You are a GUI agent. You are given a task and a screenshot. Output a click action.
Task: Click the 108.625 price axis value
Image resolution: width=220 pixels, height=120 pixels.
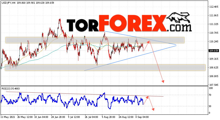pos(214,68)
